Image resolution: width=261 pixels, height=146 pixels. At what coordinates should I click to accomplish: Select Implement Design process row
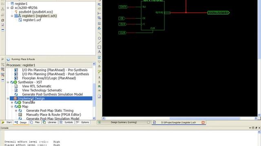(51, 99)
